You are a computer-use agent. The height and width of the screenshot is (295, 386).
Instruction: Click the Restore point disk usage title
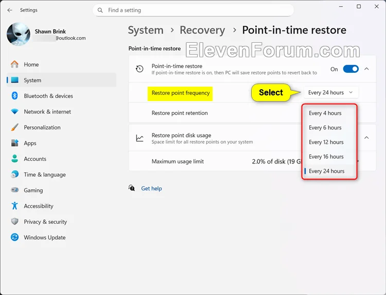[x=181, y=135]
